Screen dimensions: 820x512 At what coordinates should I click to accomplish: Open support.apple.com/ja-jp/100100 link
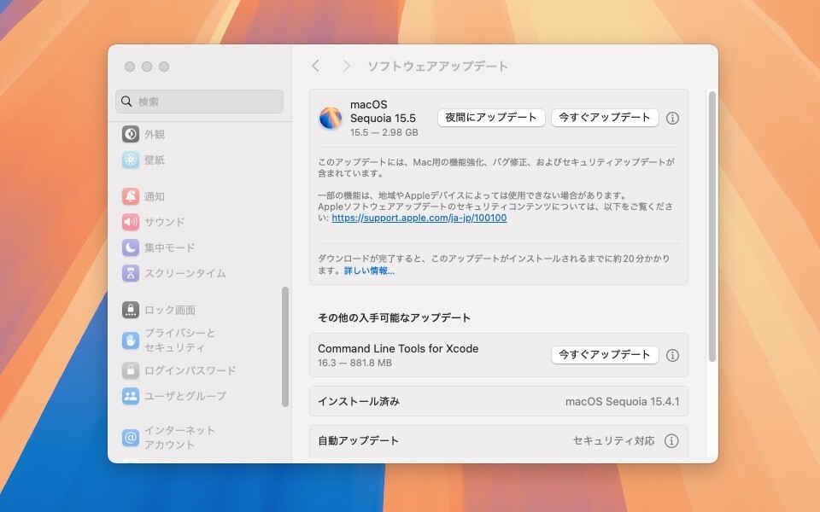click(419, 218)
